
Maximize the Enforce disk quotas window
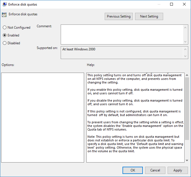click(x=172, y=4)
